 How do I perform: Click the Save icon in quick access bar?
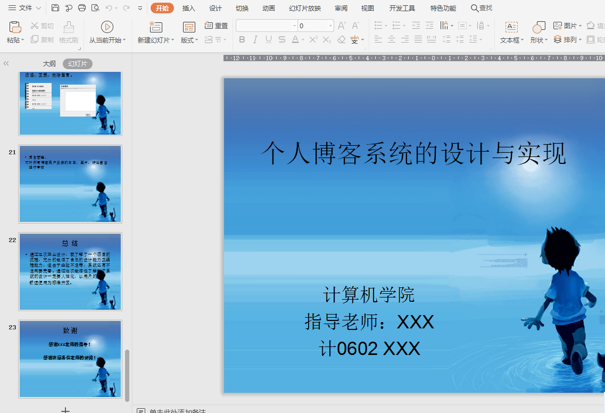point(55,8)
